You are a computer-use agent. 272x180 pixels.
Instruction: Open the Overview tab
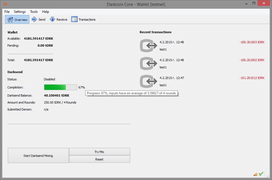(x=17, y=20)
